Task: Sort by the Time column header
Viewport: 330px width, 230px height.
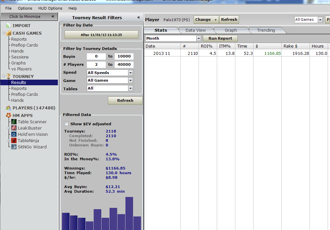Action: [244, 46]
